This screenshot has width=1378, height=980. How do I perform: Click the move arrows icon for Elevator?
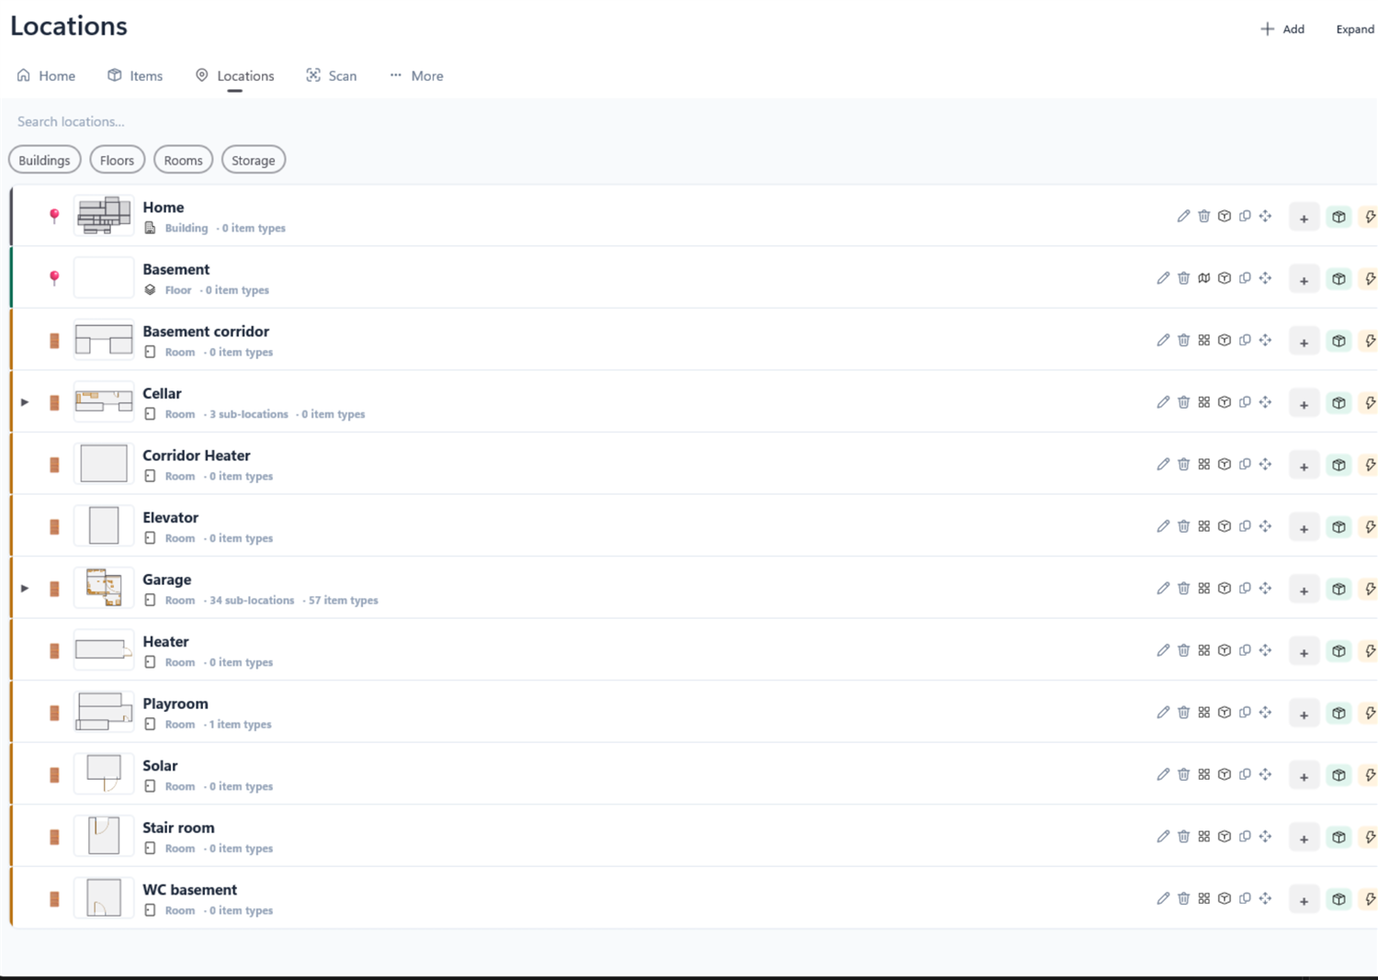click(1265, 526)
